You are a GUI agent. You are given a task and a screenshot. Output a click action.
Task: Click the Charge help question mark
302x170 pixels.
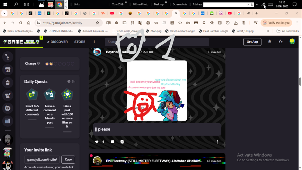coord(38,63)
